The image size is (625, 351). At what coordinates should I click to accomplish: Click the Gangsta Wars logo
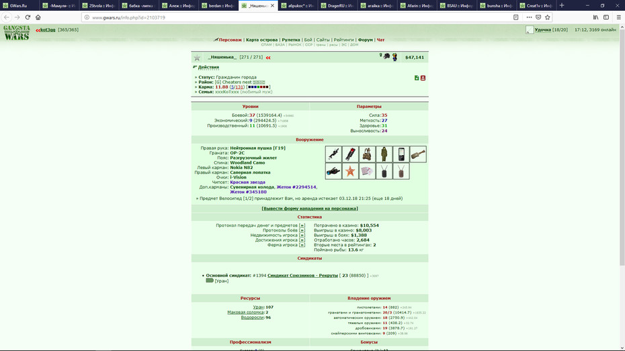pyautogui.click(x=17, y=33)
